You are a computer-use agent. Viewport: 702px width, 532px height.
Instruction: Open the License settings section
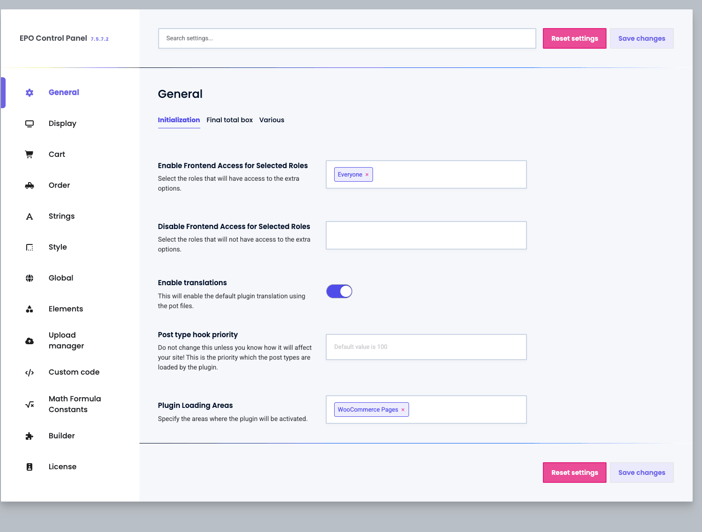coord(70,467)
